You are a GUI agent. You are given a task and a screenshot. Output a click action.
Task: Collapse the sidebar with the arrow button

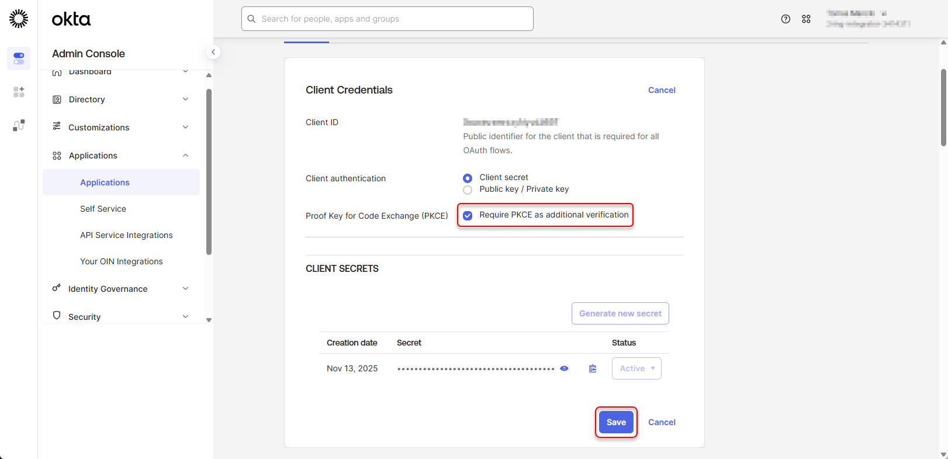tap(213, 52)
